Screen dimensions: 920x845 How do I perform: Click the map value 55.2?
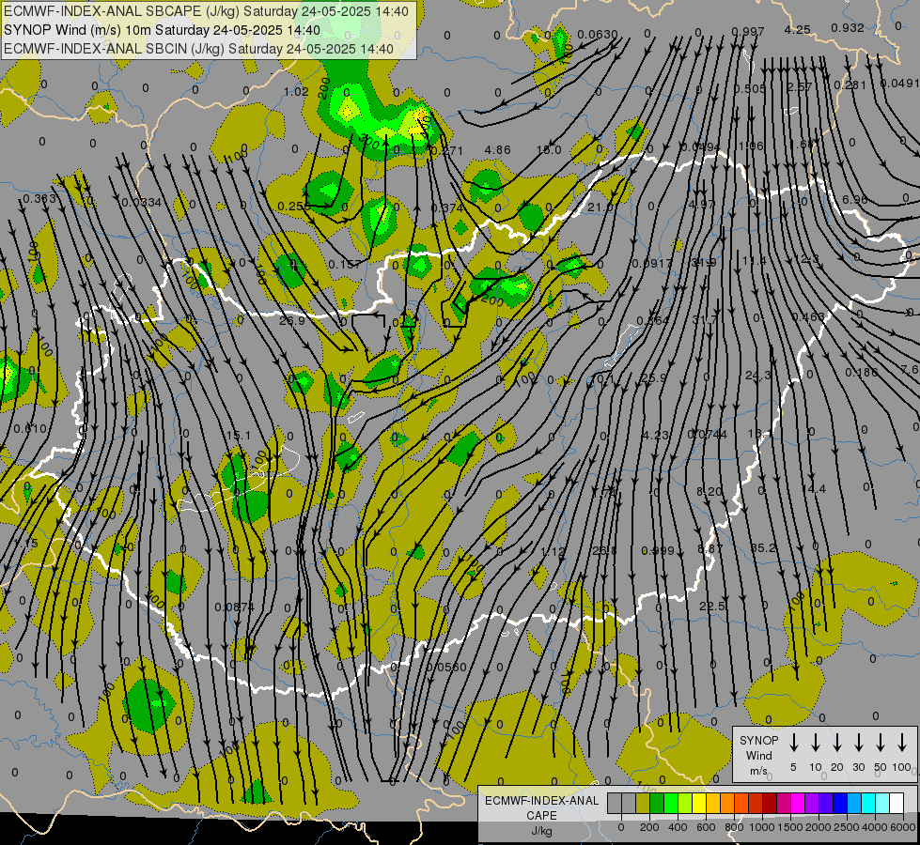click(763, 547)
